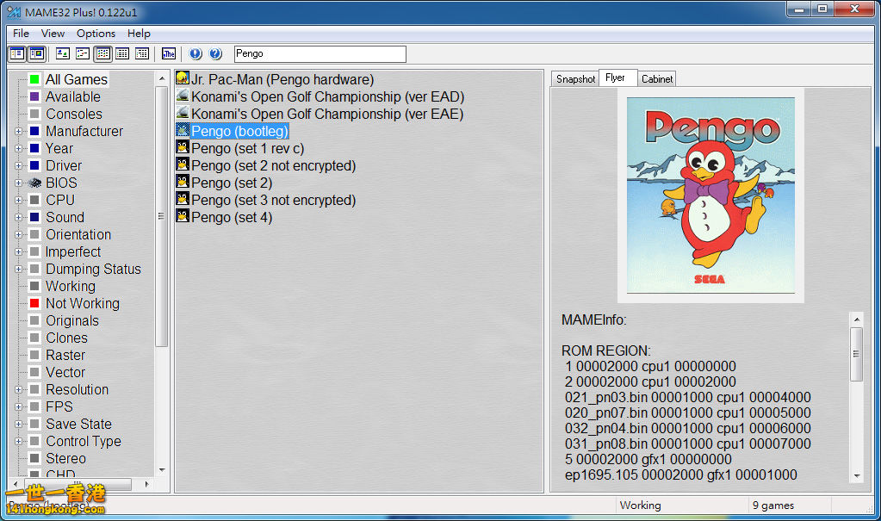
Task: Select the grouped view toolbar icon
Action: (x=142, y=54)
